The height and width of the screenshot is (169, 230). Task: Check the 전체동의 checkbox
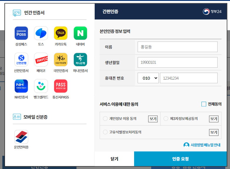click(204, 104)
